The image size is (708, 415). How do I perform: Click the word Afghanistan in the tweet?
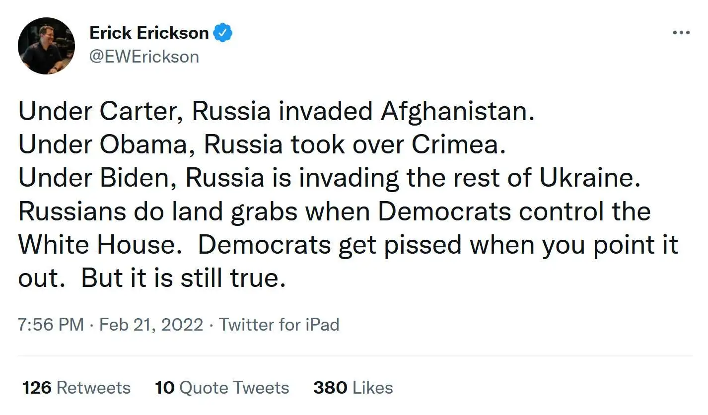pos(457,112)
